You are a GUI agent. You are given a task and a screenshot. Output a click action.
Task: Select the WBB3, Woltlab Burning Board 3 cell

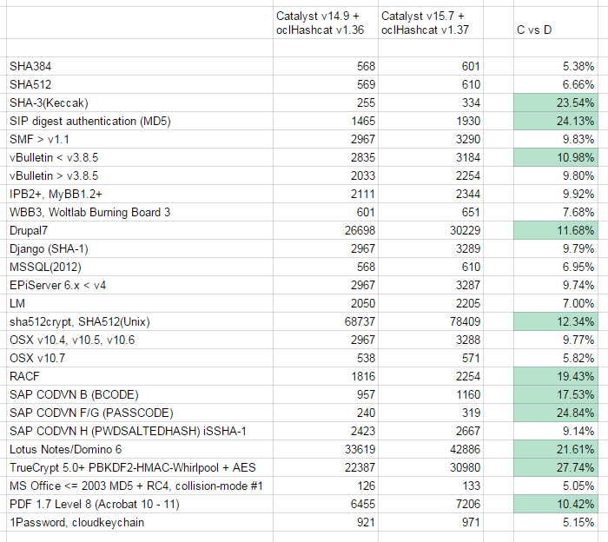coord(140,212)
